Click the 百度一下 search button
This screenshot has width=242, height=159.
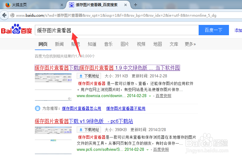(x=213, y=30)
